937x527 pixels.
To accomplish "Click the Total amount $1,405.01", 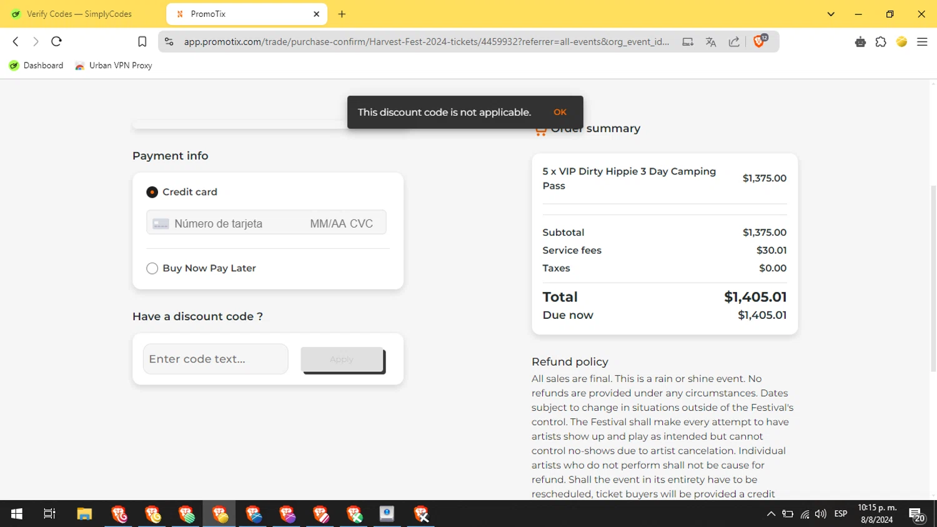I will pyautogui.click(x=755, y=297).
